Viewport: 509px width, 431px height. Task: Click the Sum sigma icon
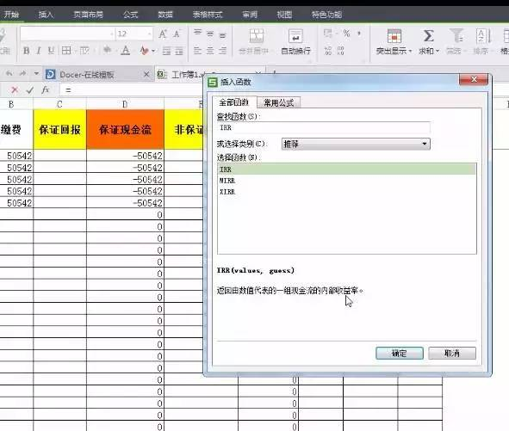tap(429, 35)
